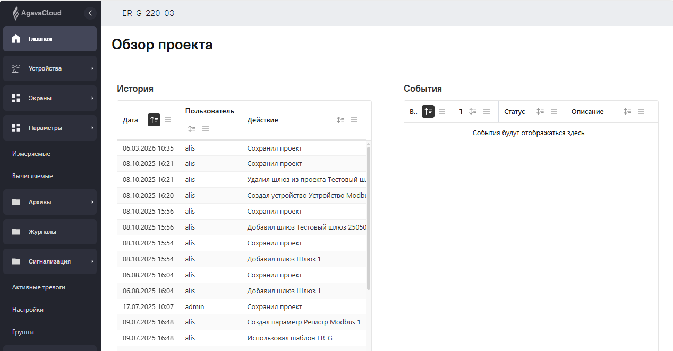Open the Измеряемые parameters link
673x351 pixels.
point(31,154)
